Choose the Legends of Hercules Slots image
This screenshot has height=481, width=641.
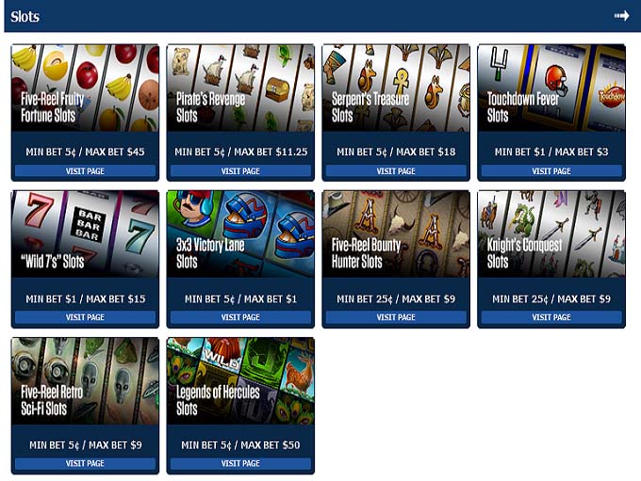(240, 381)
